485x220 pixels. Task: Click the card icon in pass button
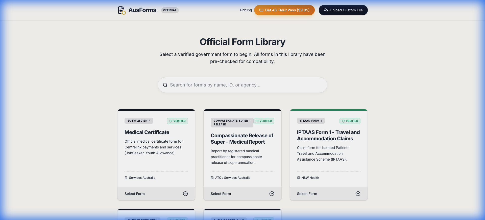[x=261, y=10]
